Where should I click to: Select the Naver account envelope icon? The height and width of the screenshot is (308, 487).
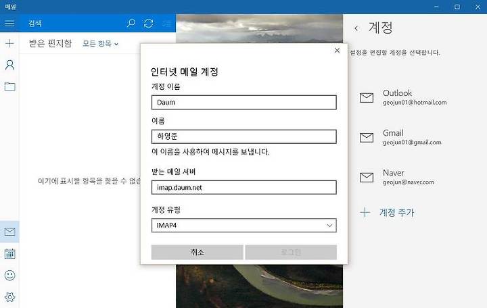click(367, 178)
